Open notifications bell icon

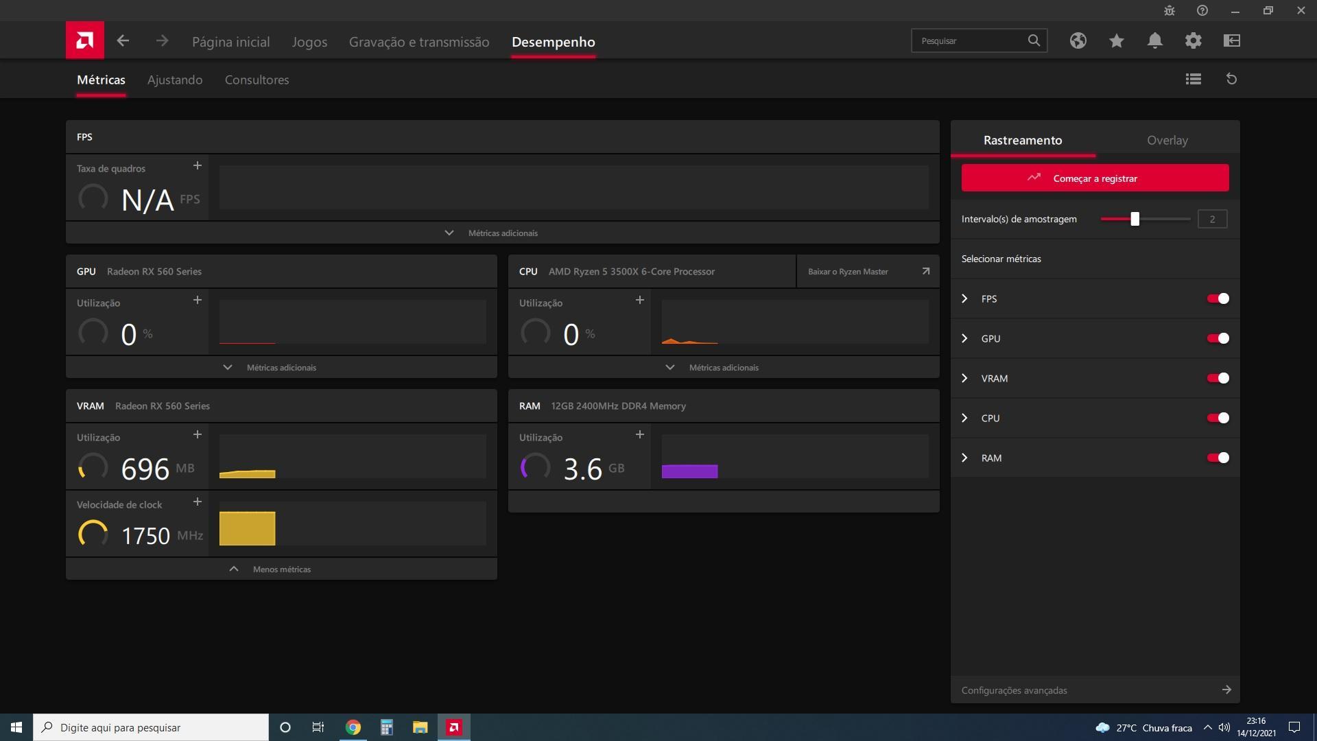click(x=1155, y=40)
